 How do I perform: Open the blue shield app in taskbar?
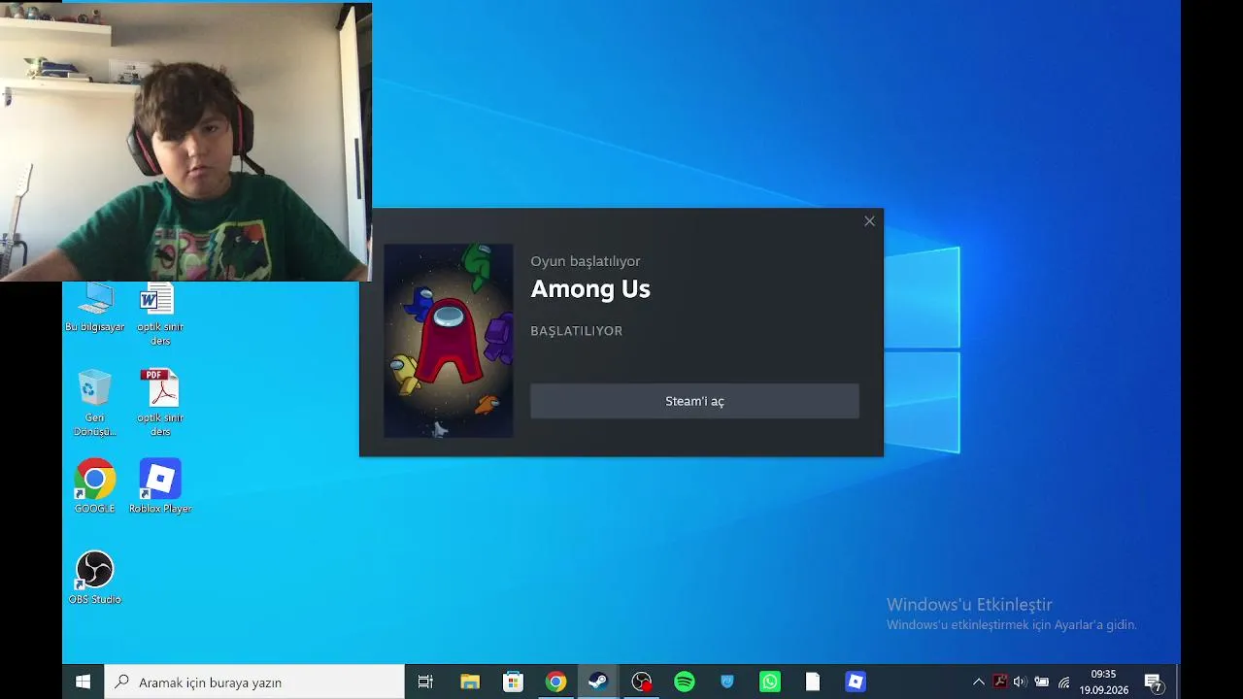(x=727, y=682)
